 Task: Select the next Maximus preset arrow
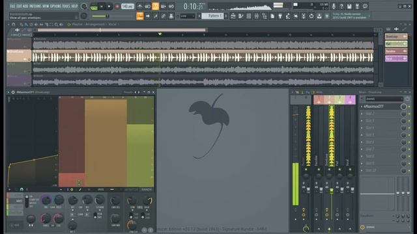[x=139, y=92]
